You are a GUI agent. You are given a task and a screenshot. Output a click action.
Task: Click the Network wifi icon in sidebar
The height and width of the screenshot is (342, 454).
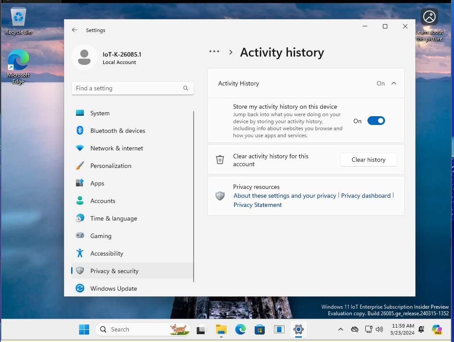tap(80, 148)
